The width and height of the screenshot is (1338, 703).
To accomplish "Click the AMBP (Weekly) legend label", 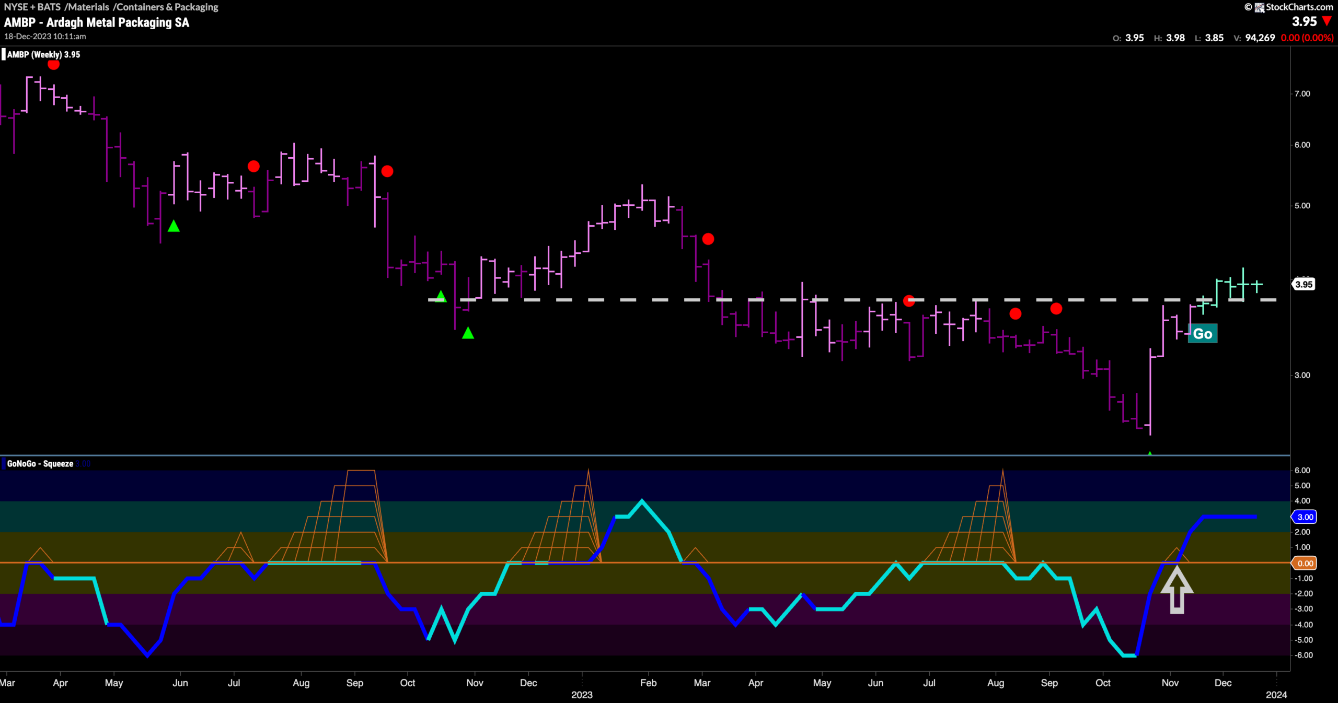I will (43, 54).
